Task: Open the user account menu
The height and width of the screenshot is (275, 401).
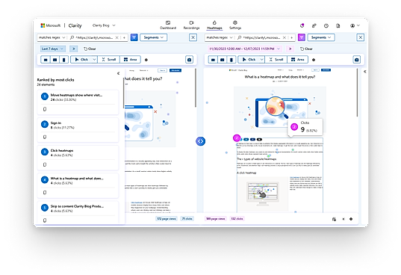Action: click(355, 25)
